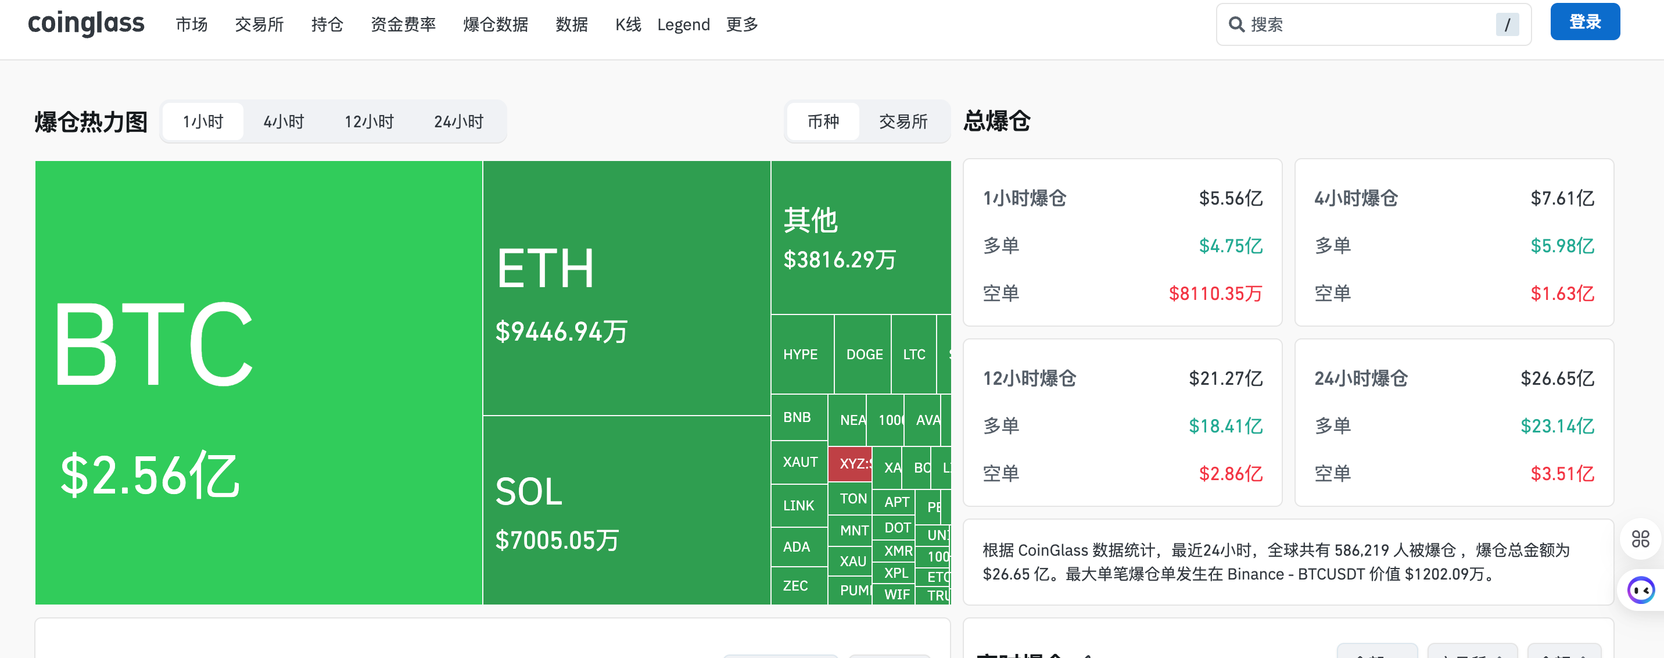Open the 资金费率 page link
Viewport: 1664px width, 658px height.
click(x=403, y=24)
